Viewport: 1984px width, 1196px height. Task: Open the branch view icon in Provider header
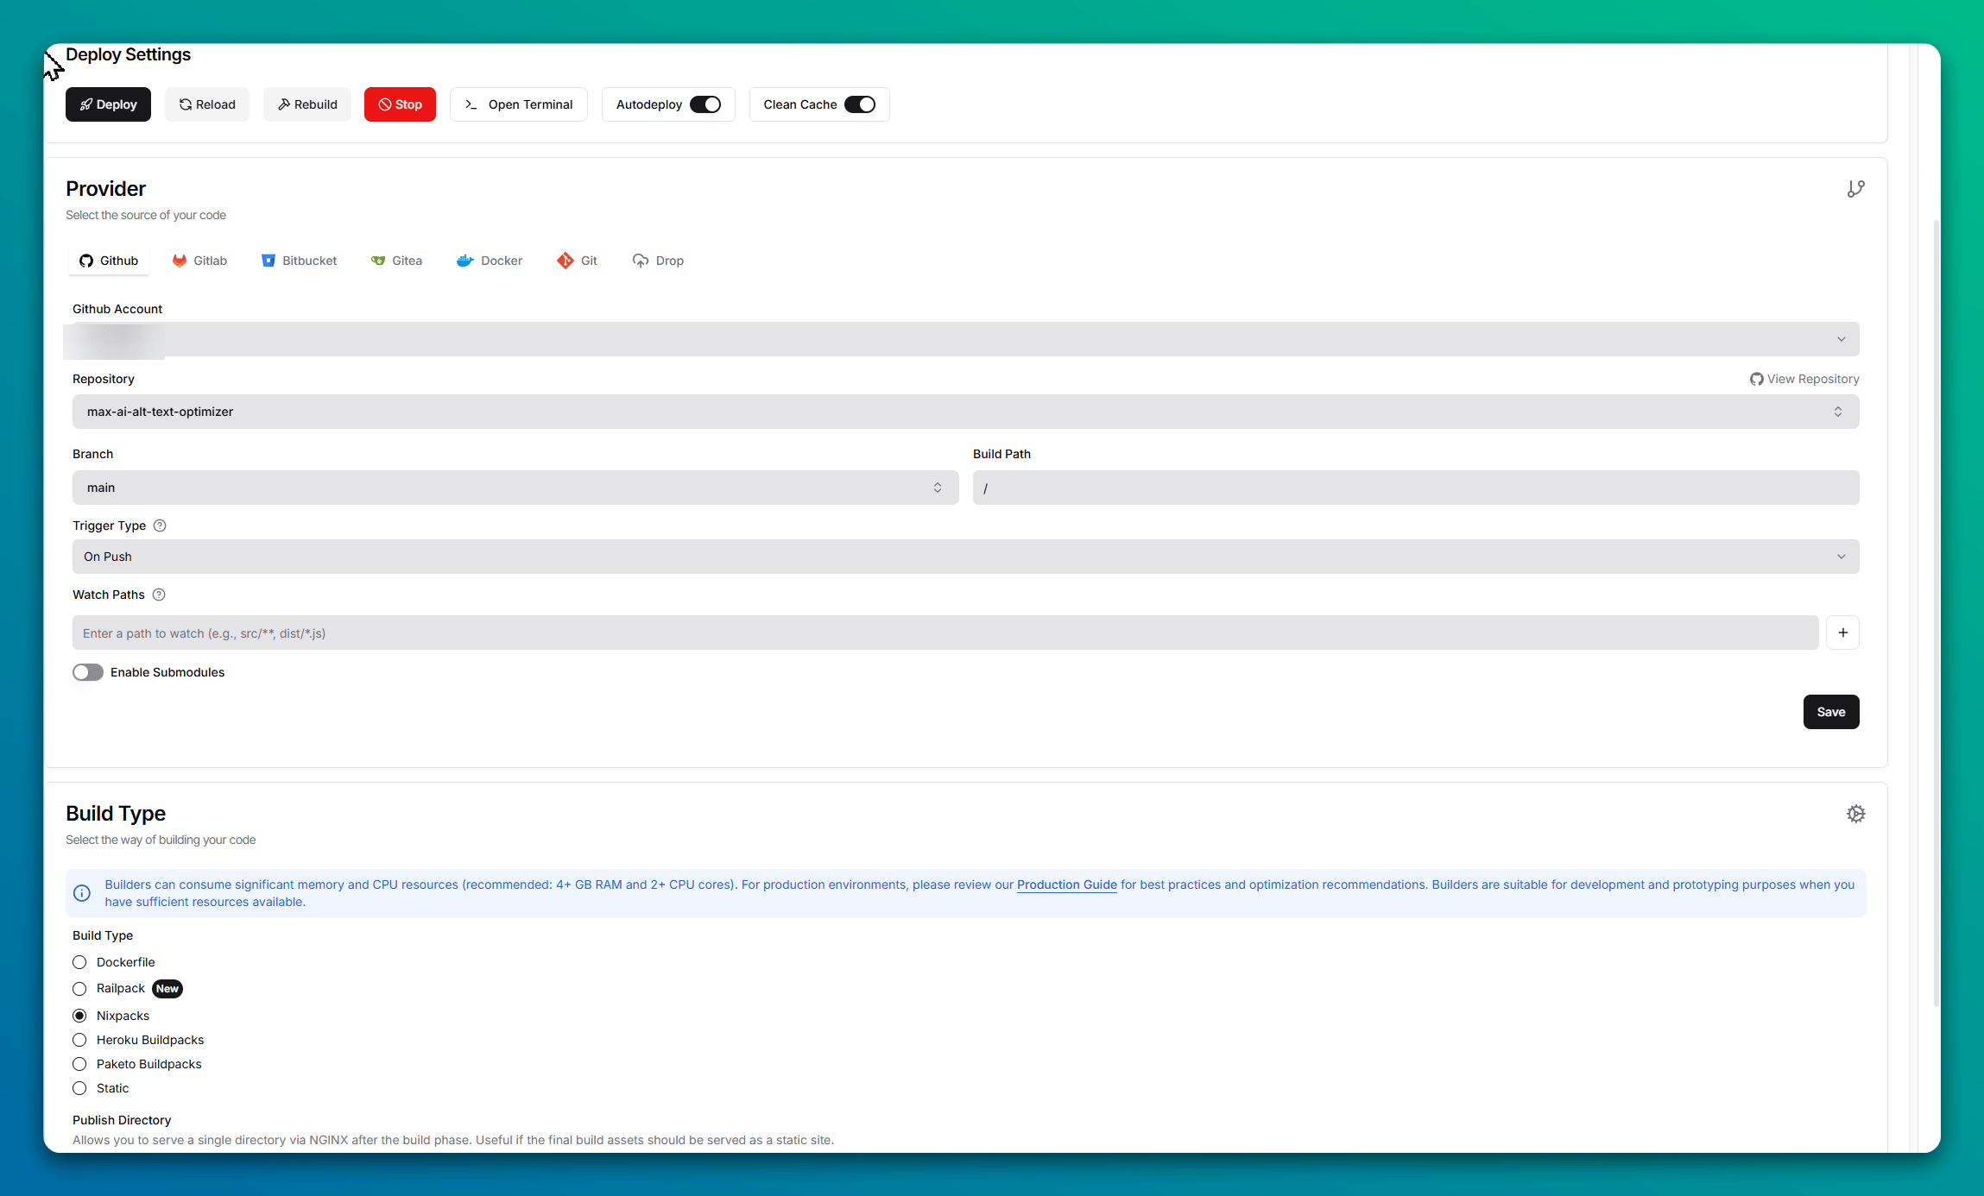1856,188
